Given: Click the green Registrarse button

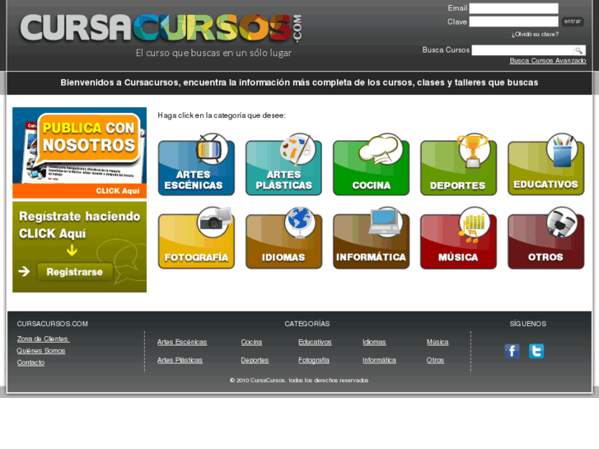Looking at the screenshot, I should point(75,272).
